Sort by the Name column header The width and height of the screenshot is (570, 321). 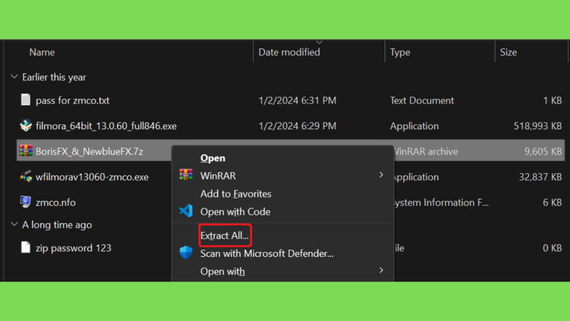tap(42, 52)
